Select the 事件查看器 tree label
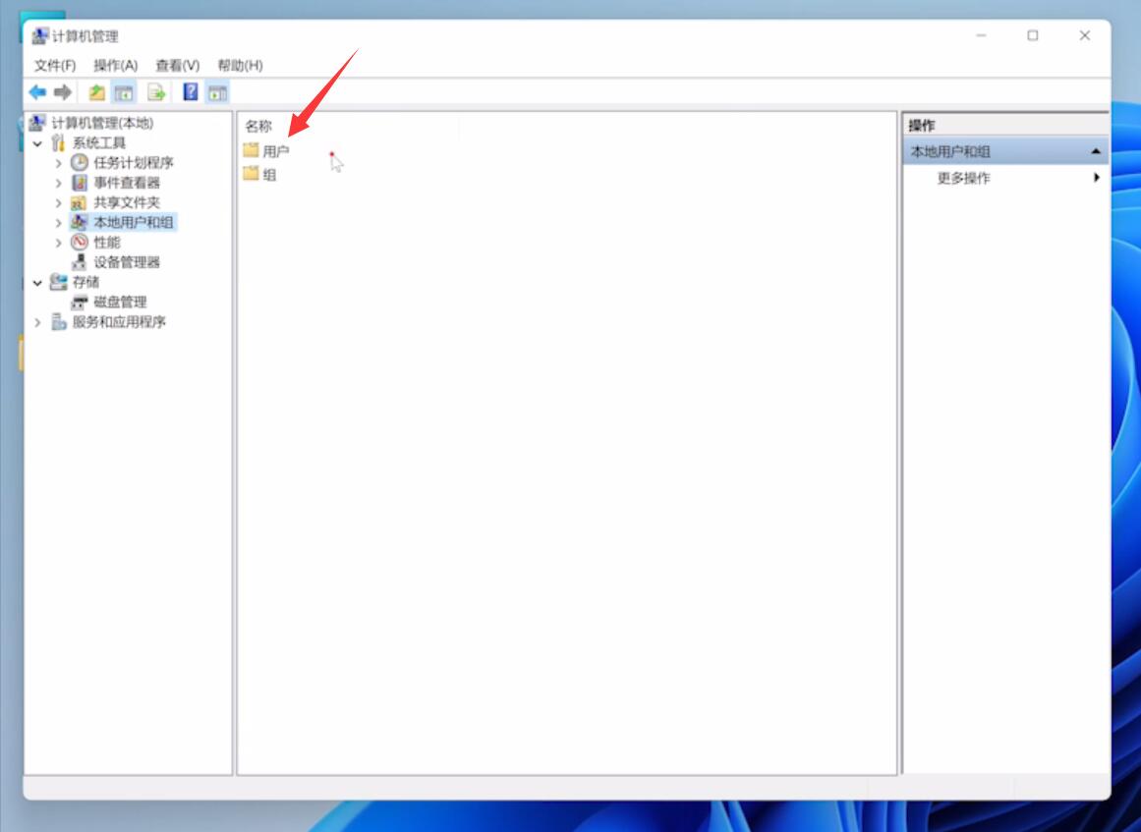The width and height of the screenshot is (1141, 832). click(127, 183)
